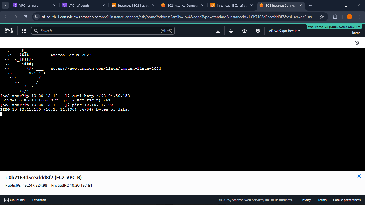Switch to the Instances | EC2 | af-south tab
Screen dimensions: 365x205
tap(230, 5)
